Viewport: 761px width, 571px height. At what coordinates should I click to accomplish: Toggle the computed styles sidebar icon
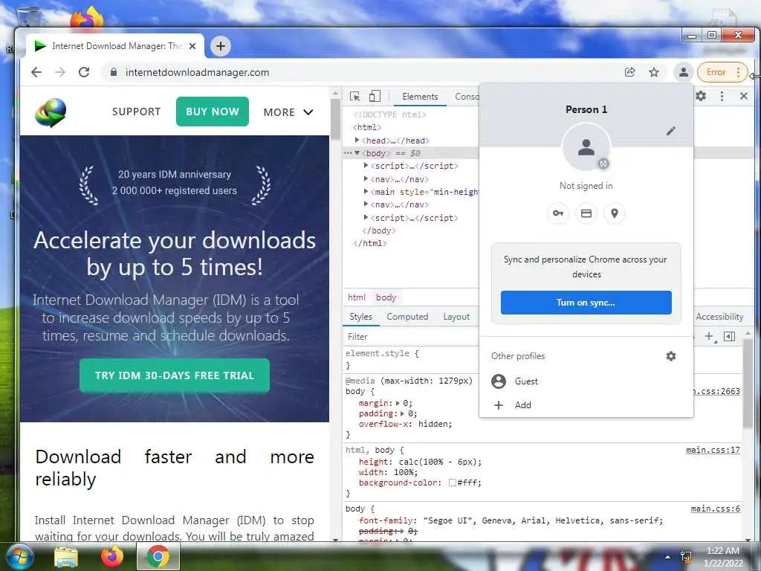(729, 337)
